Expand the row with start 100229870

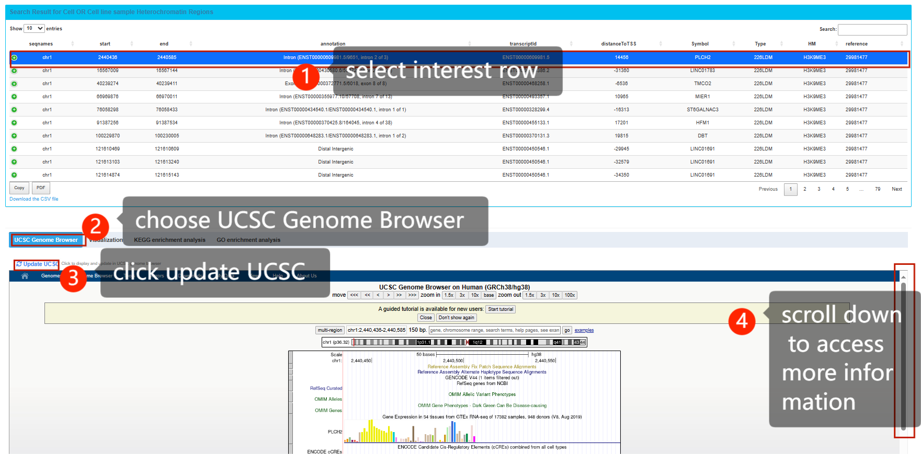coord(14,136)
